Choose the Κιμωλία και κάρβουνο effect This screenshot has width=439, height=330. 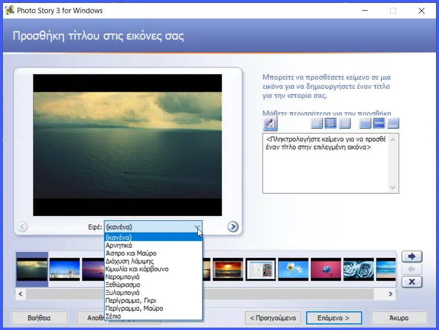[x=153, y=269]
